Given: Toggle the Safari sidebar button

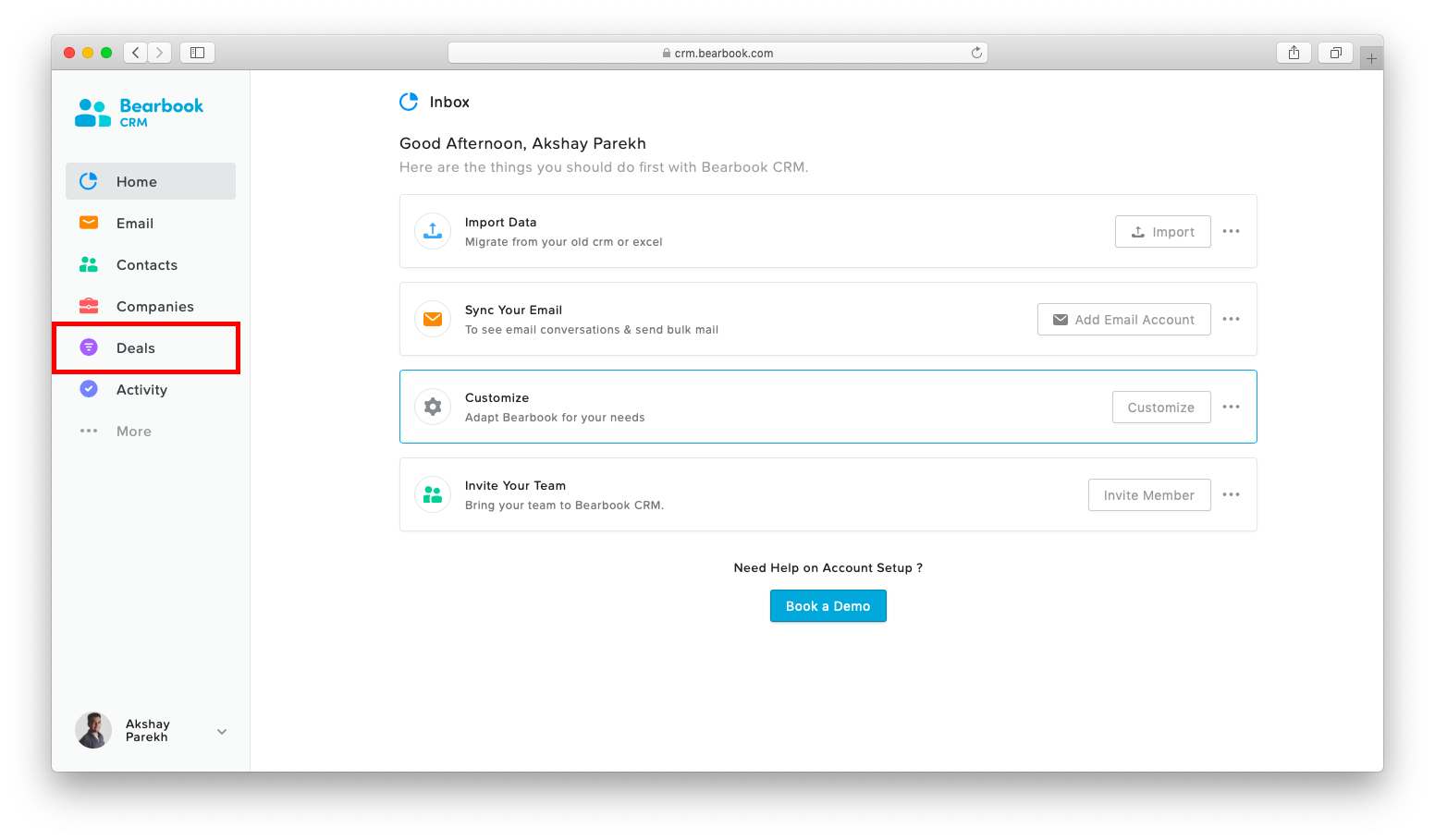Looking at the screenshot, I should (x=197, y=53).
